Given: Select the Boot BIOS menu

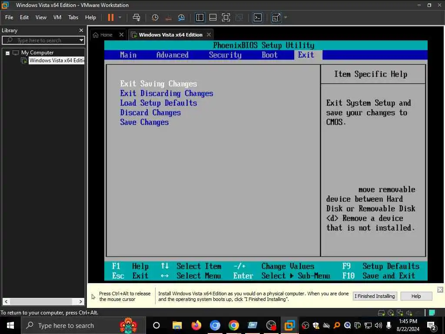Looking at the screenshot, I should (x=269, y=55).
